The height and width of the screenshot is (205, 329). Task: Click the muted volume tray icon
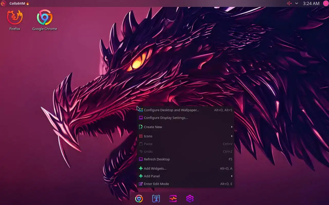pos(289,3)
